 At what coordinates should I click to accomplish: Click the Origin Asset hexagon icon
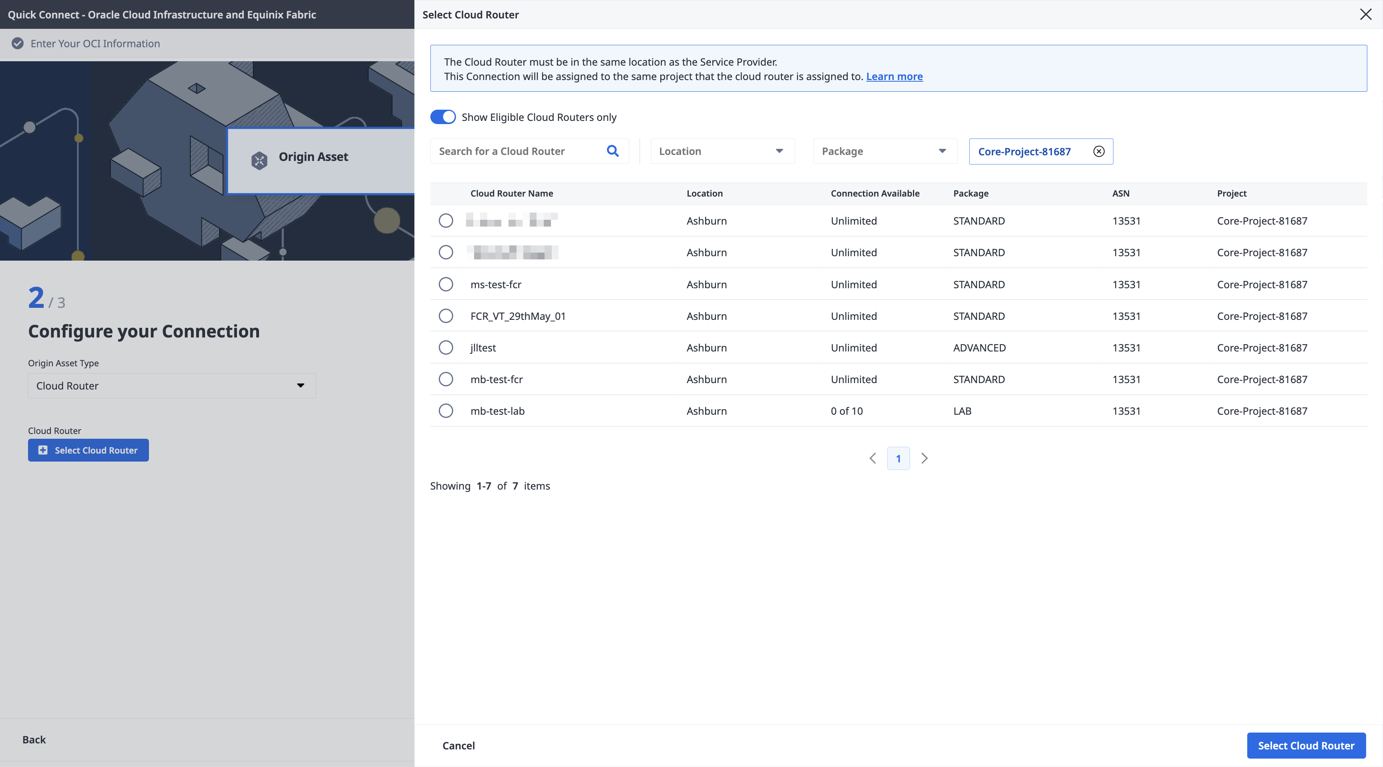(259, 160)
